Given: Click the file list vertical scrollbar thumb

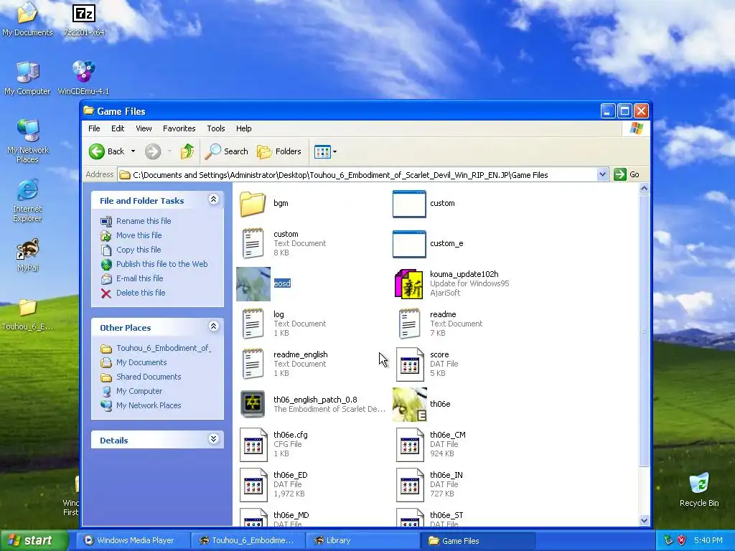Looking at the screenshot, I should tap(644, 330).
